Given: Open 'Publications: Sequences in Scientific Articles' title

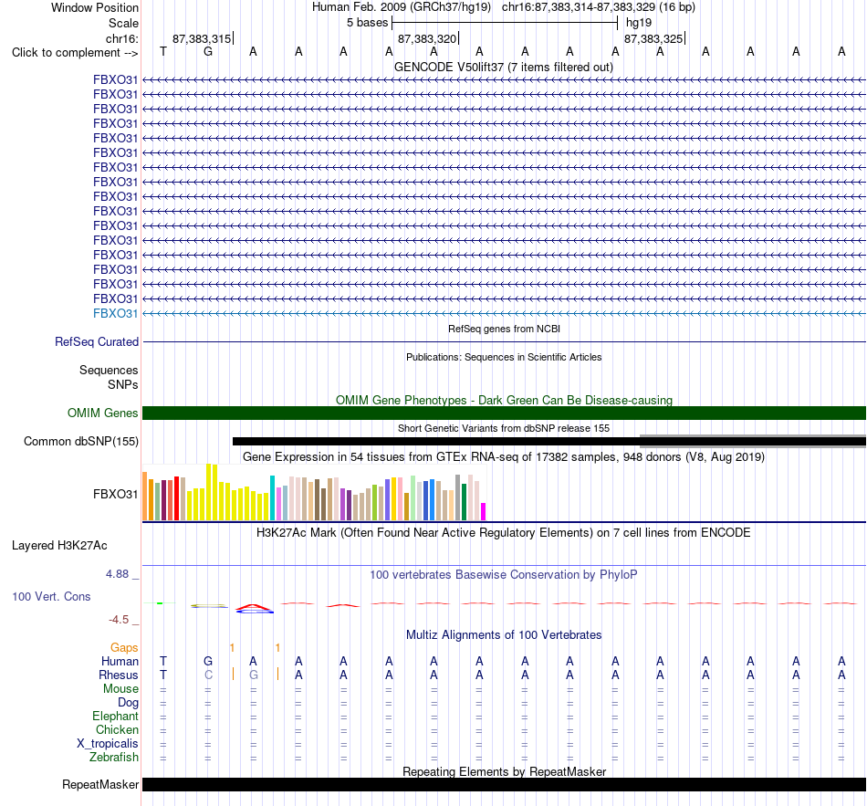Looking at the screenshot, I should tap(504, 357).
